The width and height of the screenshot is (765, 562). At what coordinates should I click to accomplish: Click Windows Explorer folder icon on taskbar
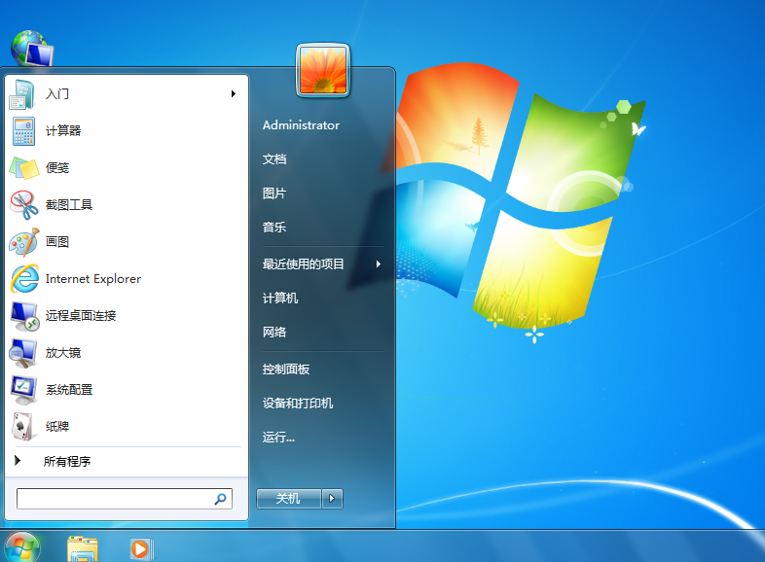[x=83, y=548]
